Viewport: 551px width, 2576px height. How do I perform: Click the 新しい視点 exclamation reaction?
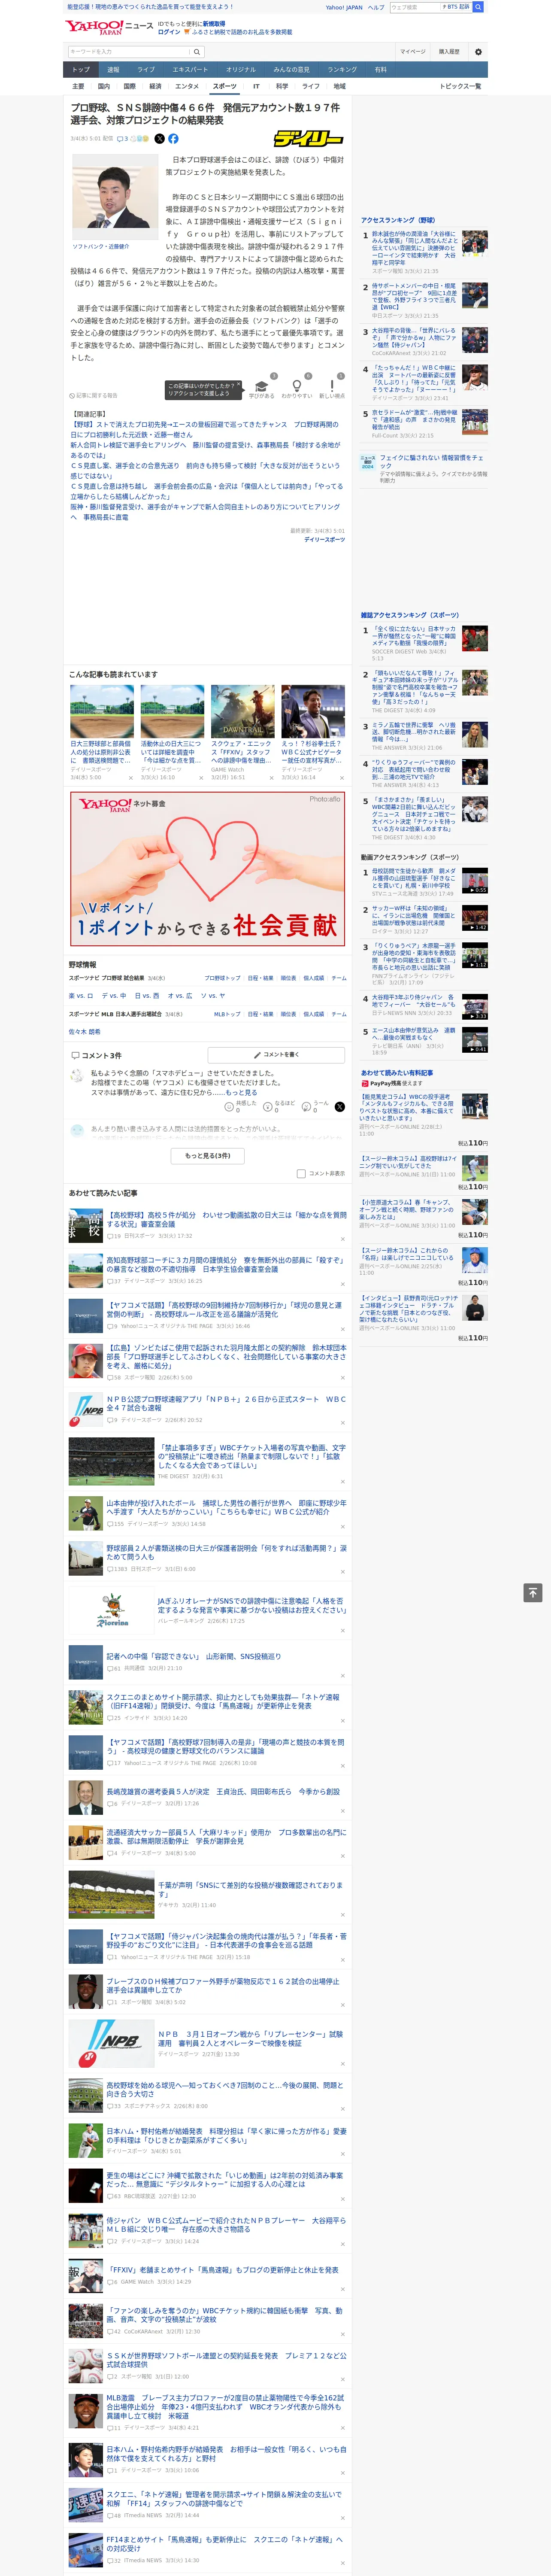point(332,389)
